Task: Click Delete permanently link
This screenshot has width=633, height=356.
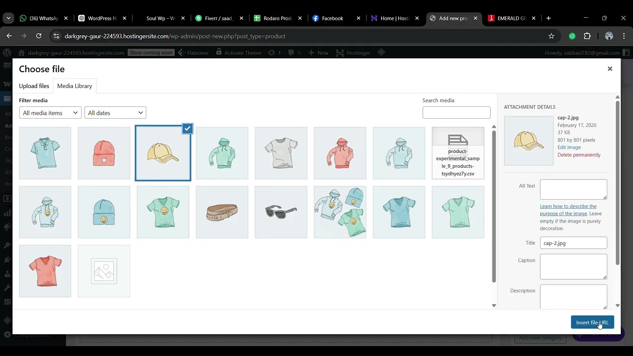Action: pos(579,155)
